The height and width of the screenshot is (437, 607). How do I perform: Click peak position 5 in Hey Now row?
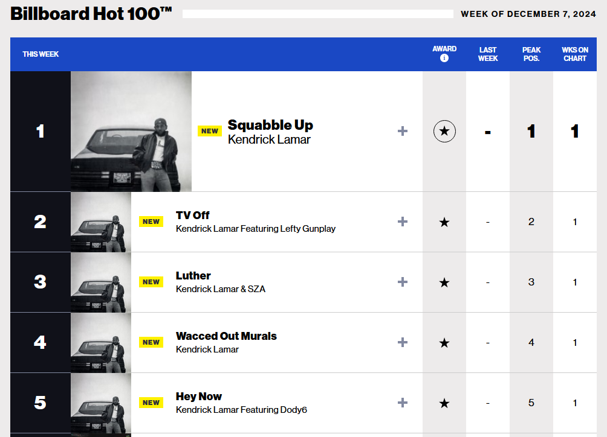pos(531,403)
